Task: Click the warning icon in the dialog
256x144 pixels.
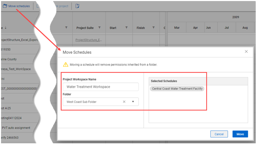Action: click(65, 65)
